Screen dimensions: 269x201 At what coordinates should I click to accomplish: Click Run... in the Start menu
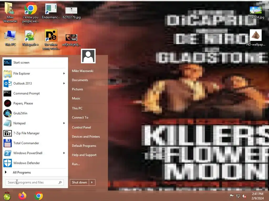(x=76, y=164)
